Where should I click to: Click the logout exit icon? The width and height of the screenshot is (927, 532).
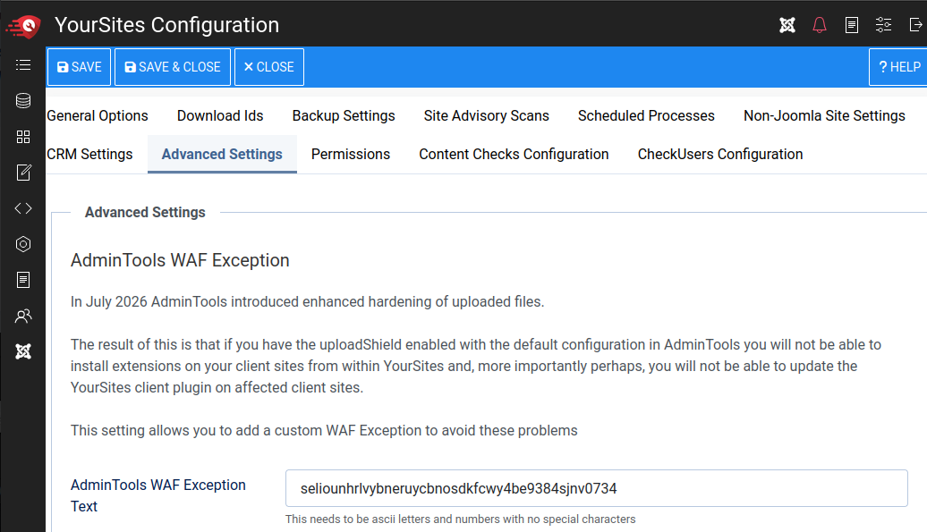click(x=915, y=25)
